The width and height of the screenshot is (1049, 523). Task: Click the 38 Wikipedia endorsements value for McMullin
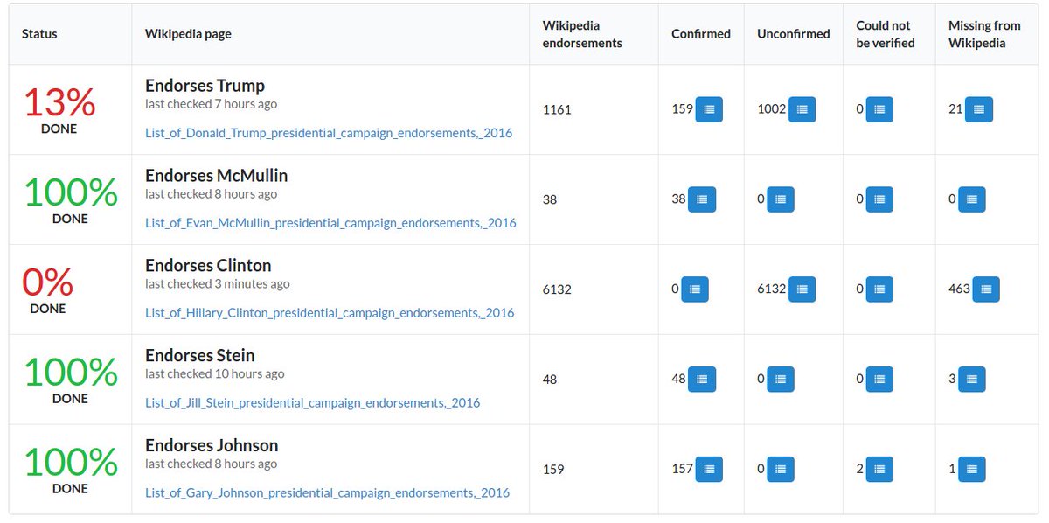pos(550,199)
